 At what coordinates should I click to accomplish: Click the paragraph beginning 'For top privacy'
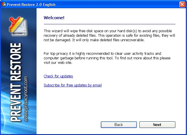pyautogui.click(x=107, y=58)
